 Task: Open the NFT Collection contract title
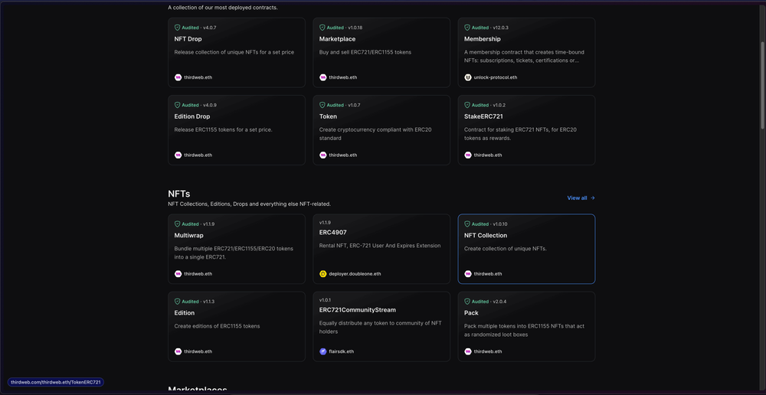[x=486, y=235]
